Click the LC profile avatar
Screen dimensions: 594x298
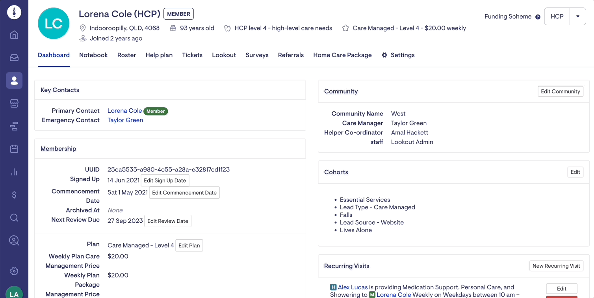coord(54,24)
